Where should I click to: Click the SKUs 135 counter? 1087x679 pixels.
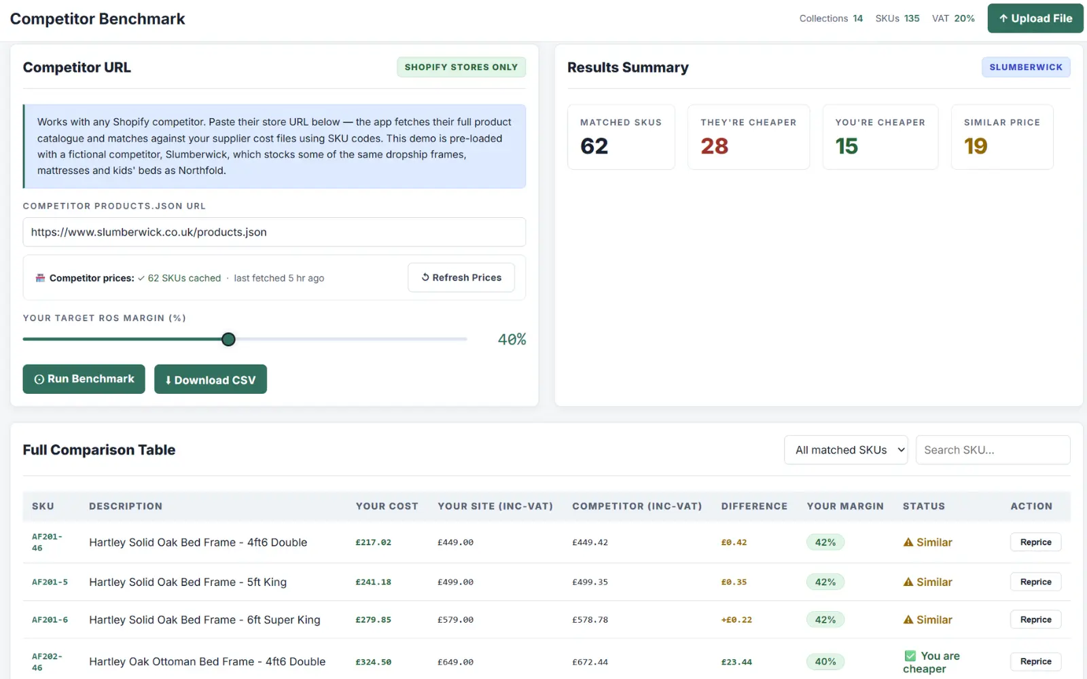[x=897, y=18]
